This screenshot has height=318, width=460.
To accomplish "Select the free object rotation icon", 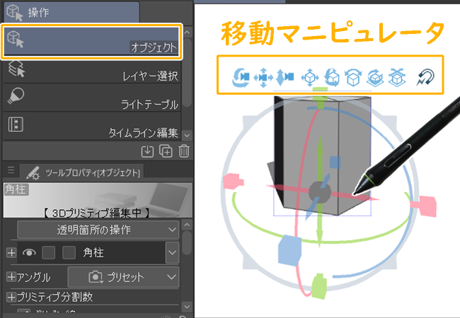I will coord(332,78).
